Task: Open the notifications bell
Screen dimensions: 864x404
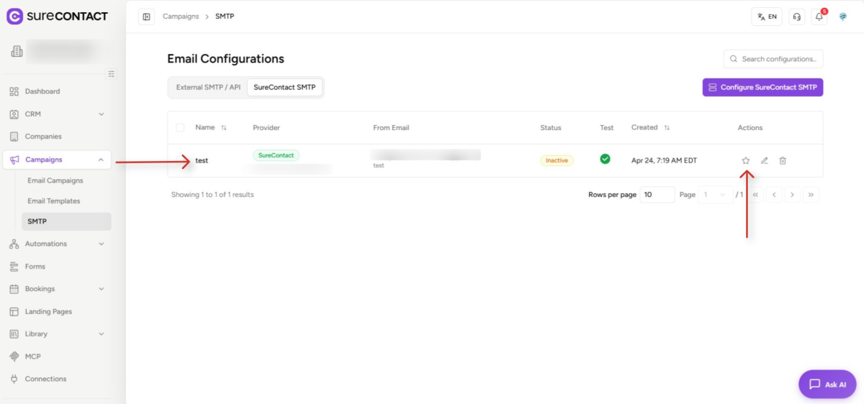Action: click(819, 17)
